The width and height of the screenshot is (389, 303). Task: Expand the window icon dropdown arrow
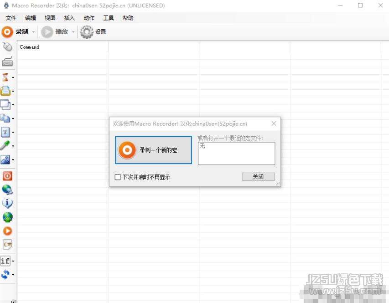pos(13,105)
